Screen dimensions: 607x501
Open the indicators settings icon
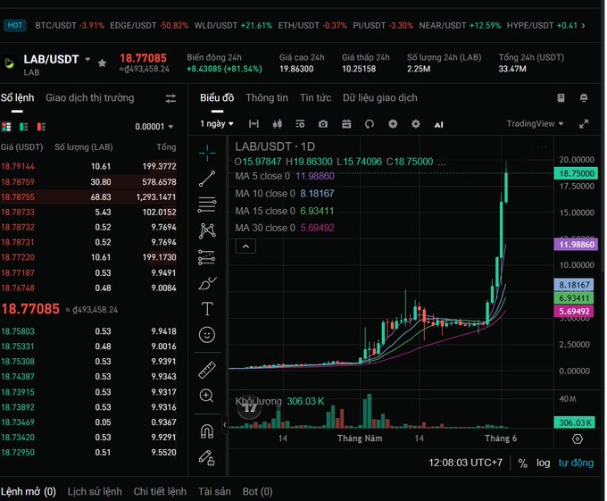pyautogui.click(x=300, y=124)
